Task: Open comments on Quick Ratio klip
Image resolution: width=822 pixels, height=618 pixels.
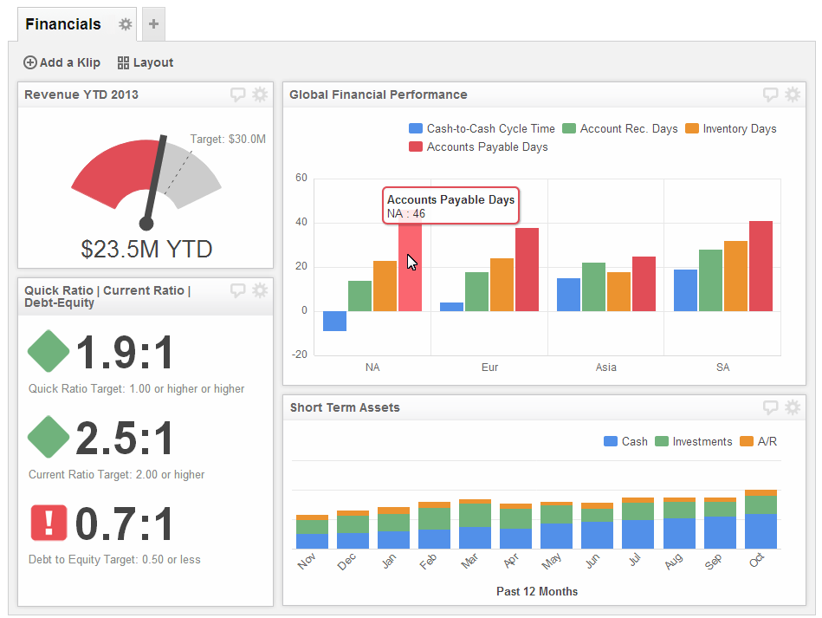Action: click(x=238, y=290)
